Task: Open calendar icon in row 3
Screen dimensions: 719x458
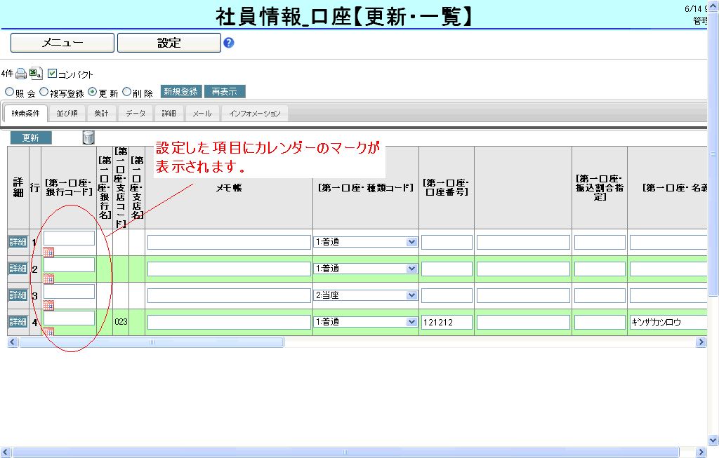Action: pyautogui.click(x=48, y=306)
